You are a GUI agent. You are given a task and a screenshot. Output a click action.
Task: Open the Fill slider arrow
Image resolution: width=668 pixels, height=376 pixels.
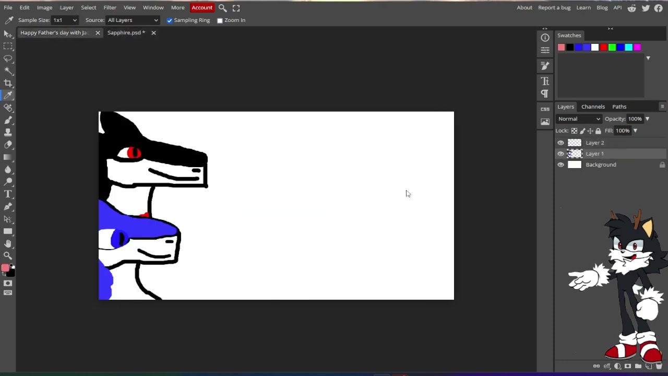635,131
